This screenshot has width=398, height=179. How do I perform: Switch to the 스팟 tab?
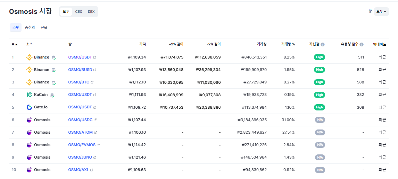point(16,28)
